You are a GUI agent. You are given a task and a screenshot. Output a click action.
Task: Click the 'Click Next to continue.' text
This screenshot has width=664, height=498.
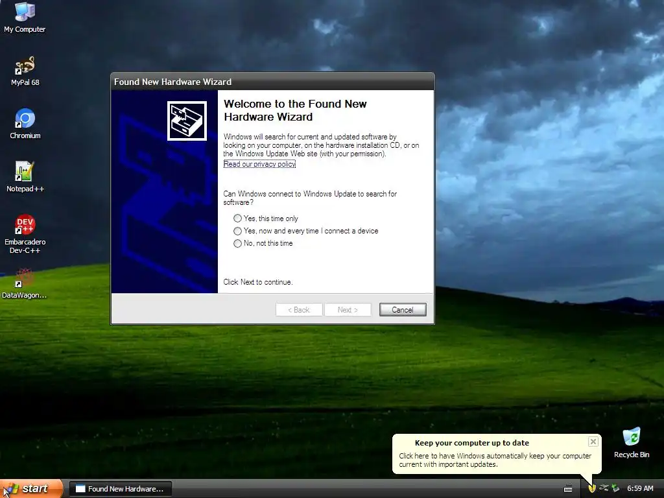pos(258,282)
